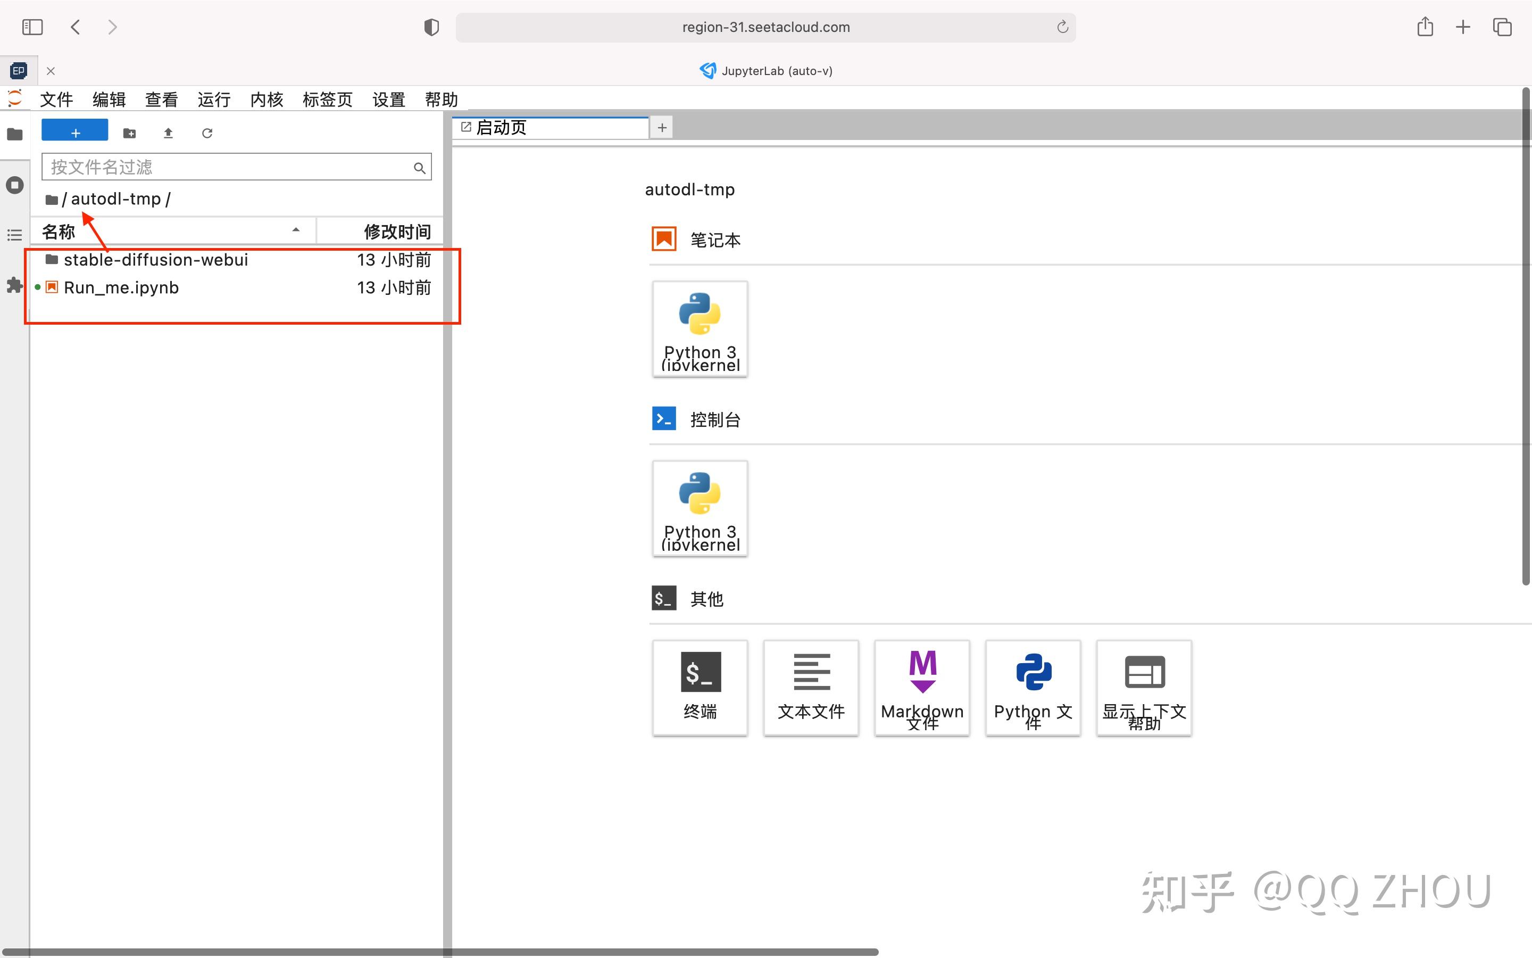The width and height of the screenshot is (1532, 958).
Task: Refresh the file list
Action: [x=207, y=133]
